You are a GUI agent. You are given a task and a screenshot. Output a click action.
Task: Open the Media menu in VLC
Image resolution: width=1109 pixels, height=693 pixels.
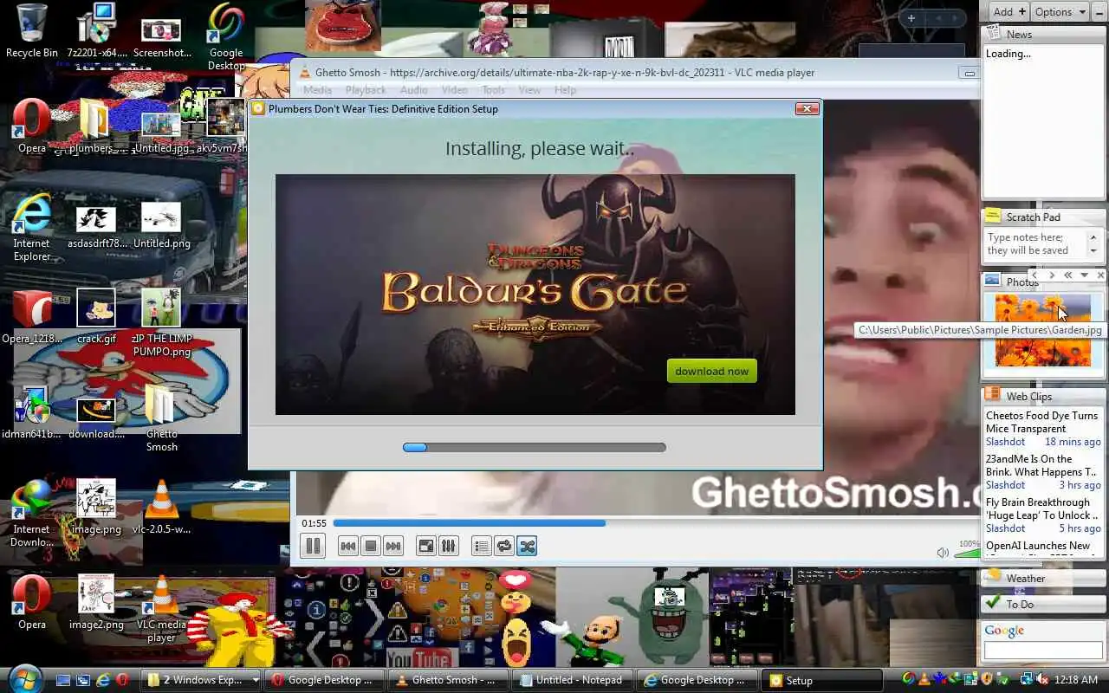(x=318, y=90)
